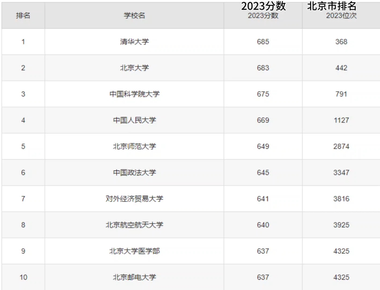Click the 669 score value
This screenshot has height=290, width=380.
pos(263,120)
